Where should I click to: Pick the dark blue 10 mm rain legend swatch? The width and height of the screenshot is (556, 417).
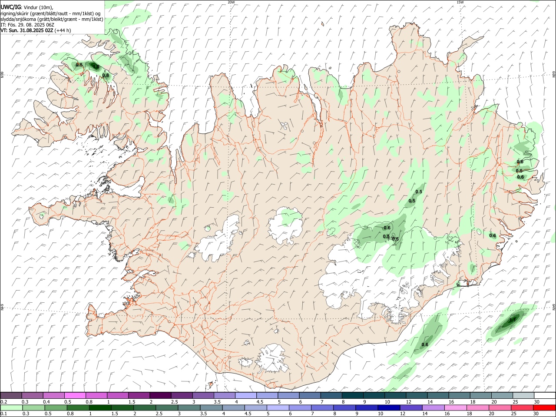click(389, 407)
